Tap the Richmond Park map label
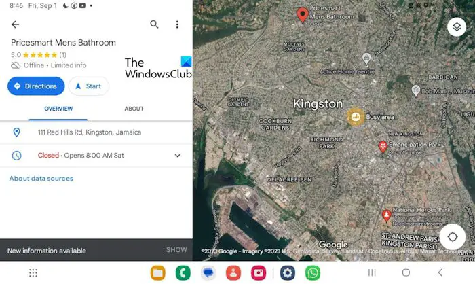Viewport: 475px width, 284px height. [x=326, y=143]
